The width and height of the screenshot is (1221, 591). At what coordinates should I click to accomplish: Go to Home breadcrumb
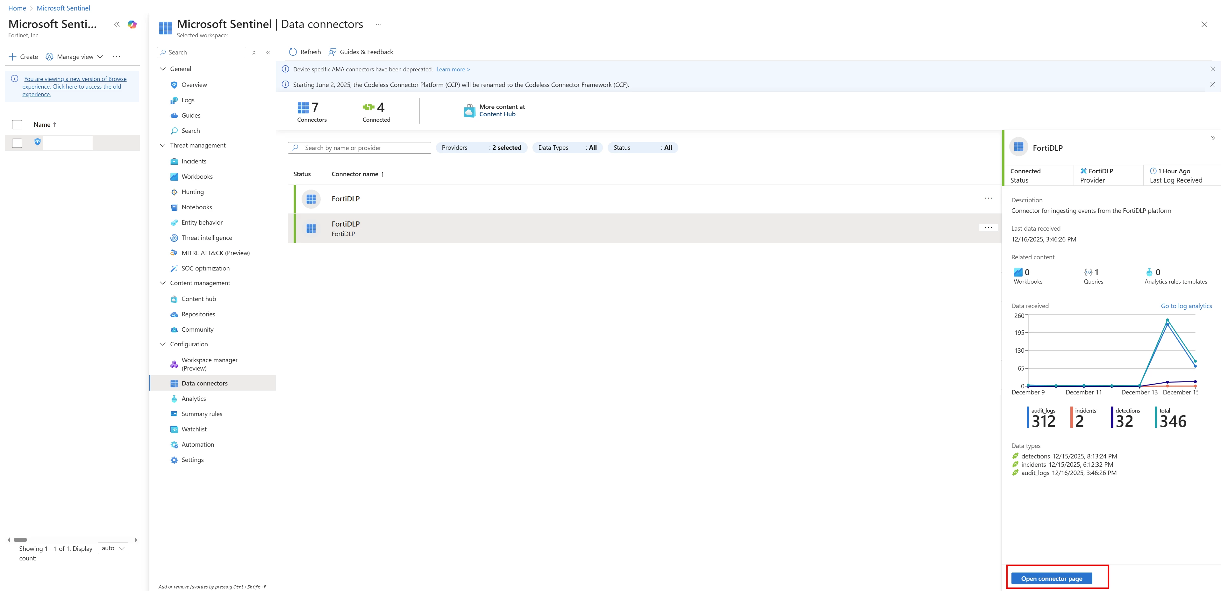[17, 8]
